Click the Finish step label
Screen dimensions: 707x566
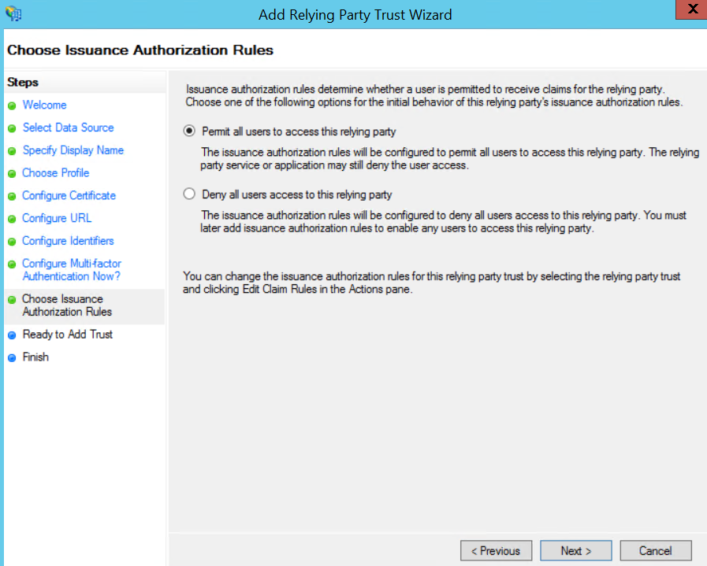coord(35,357)
